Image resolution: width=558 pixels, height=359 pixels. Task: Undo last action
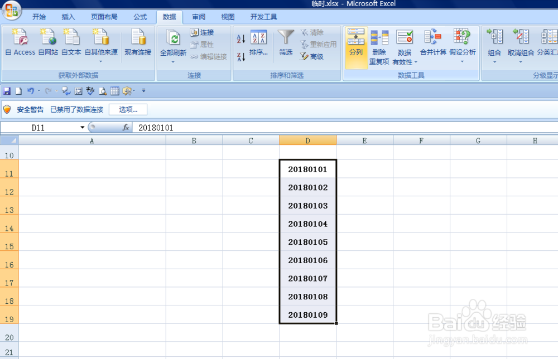31,91
